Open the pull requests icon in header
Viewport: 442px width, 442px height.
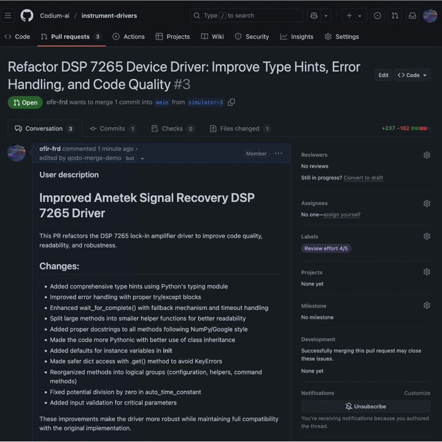tap(395, 16)
